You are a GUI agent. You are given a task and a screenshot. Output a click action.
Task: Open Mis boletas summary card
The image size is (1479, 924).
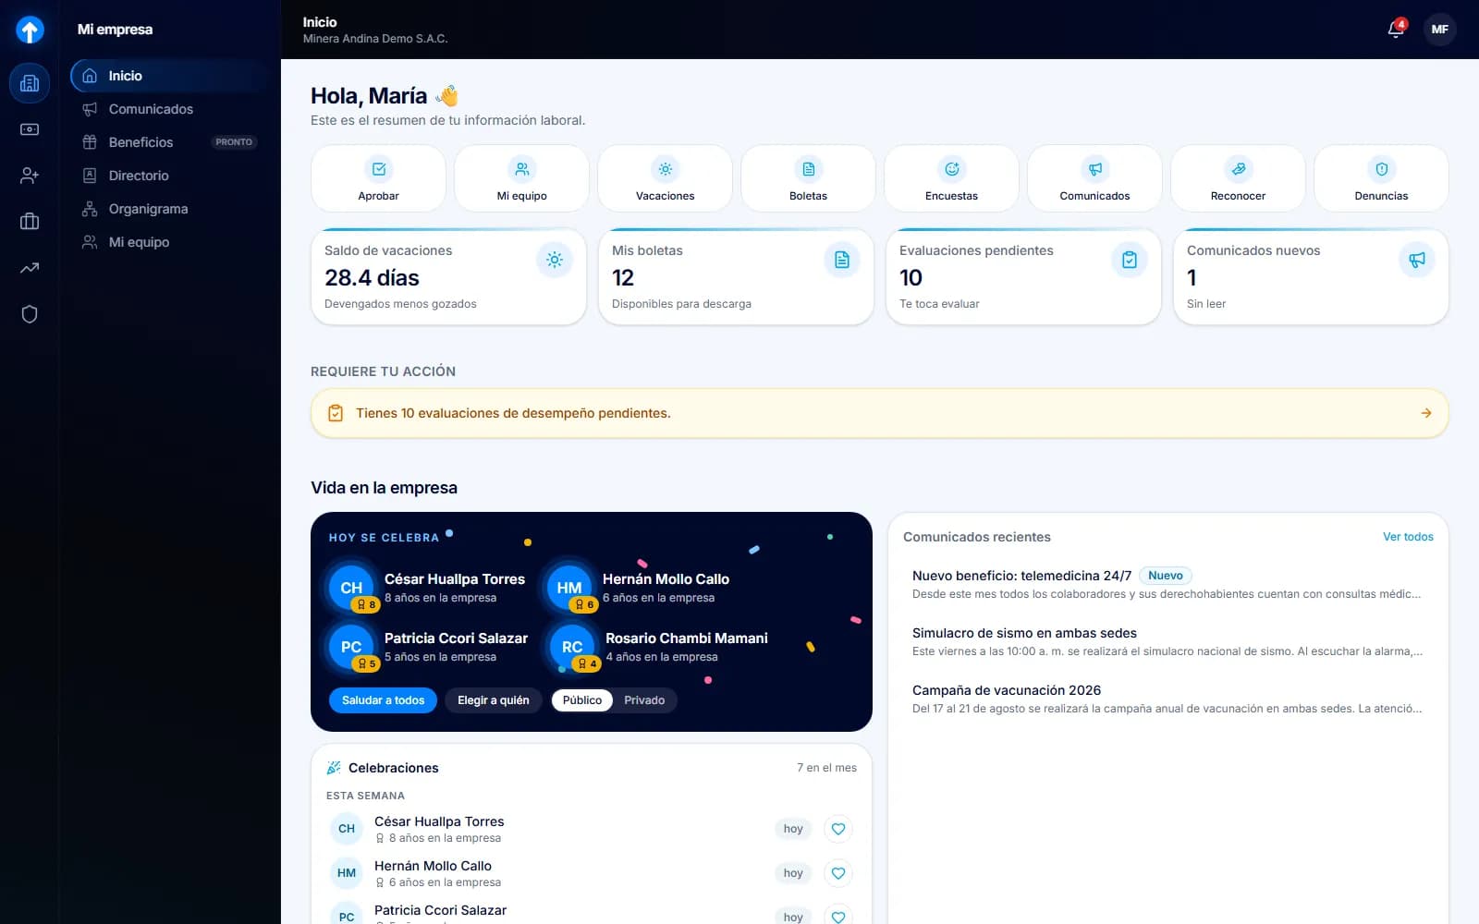736,277
